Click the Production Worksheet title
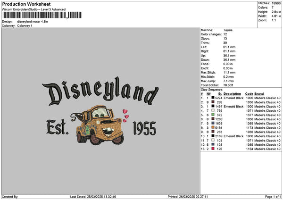 26,4
